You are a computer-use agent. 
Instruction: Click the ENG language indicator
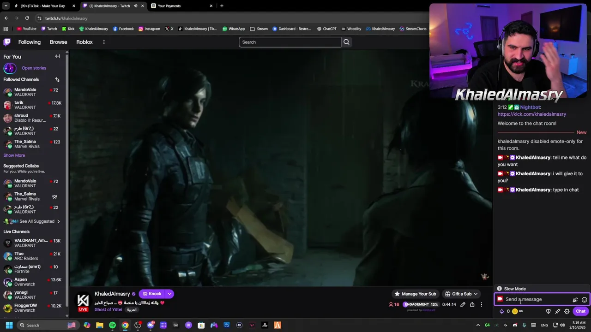coord(545,325)
